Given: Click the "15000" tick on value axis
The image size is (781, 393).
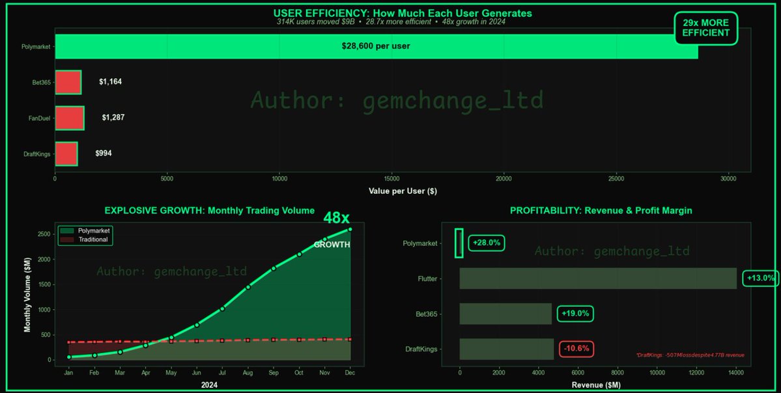Looking at the screenshot, I should point(391,179).
